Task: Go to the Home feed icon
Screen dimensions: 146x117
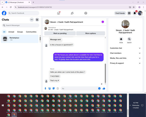Action: point(59,13)
